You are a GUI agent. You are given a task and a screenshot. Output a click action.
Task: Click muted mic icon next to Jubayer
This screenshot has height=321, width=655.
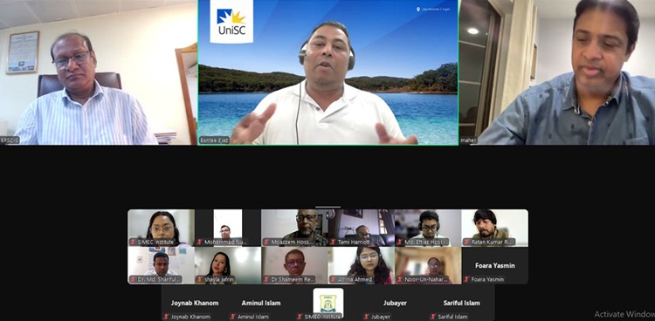(x=366, y=317)
